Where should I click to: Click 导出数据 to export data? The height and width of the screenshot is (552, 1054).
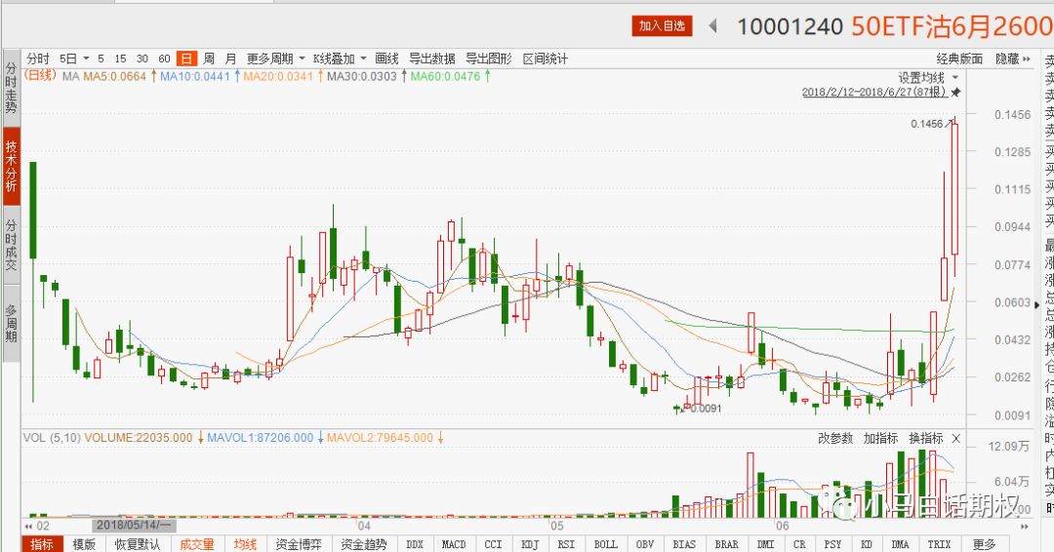point(432,59)
